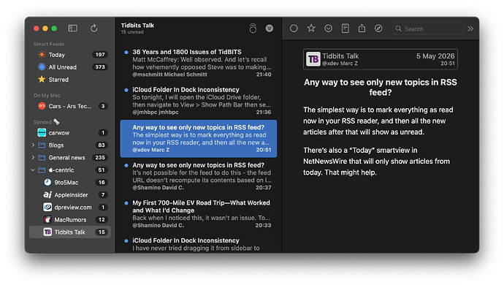The width and height of the screenshot is (504, 285).
Task: Click the 'Tidbits Talk' name in article header
Action: point(340,56)
